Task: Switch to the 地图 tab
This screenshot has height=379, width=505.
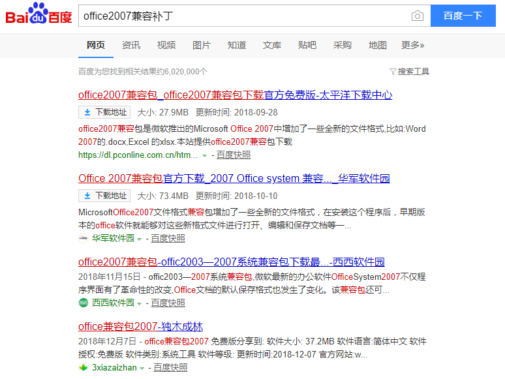Action: tap(378, 45)
